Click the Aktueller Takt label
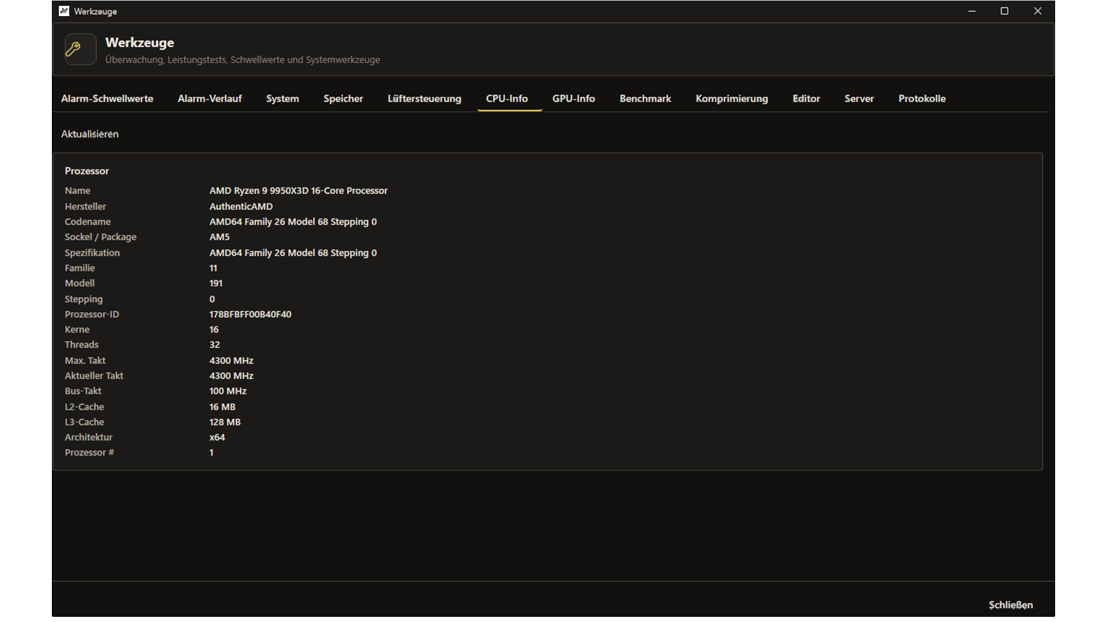Screen dimensions: 1107x622 click(94, 376)
